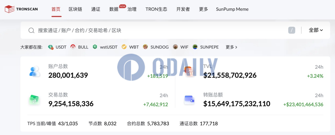Image resolution: width=335 pixels, height=135 pixels.
Task: Click the 账户总数 label
Action: tap(58, 66)
